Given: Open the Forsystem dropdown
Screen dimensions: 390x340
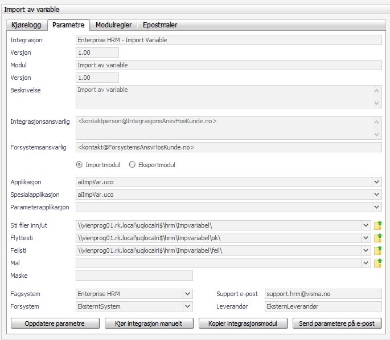Looking at the screenshot, I should 187,306.
